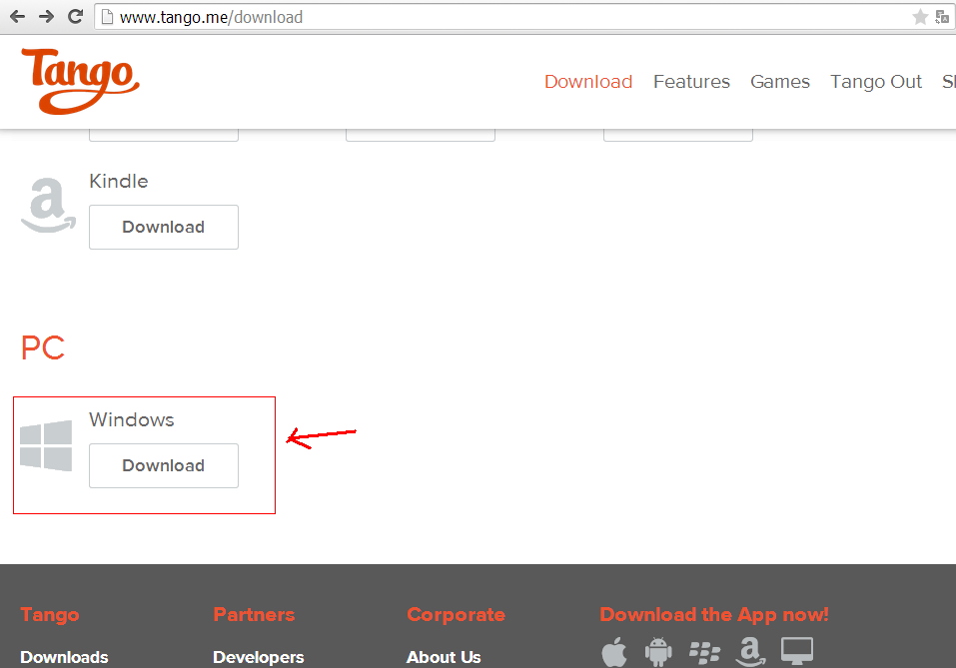Open the Downloads footer link

click(64, 657)
